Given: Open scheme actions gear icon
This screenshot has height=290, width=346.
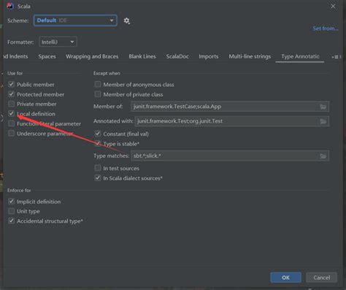Looking at the screenshot, I should [126, 20].
